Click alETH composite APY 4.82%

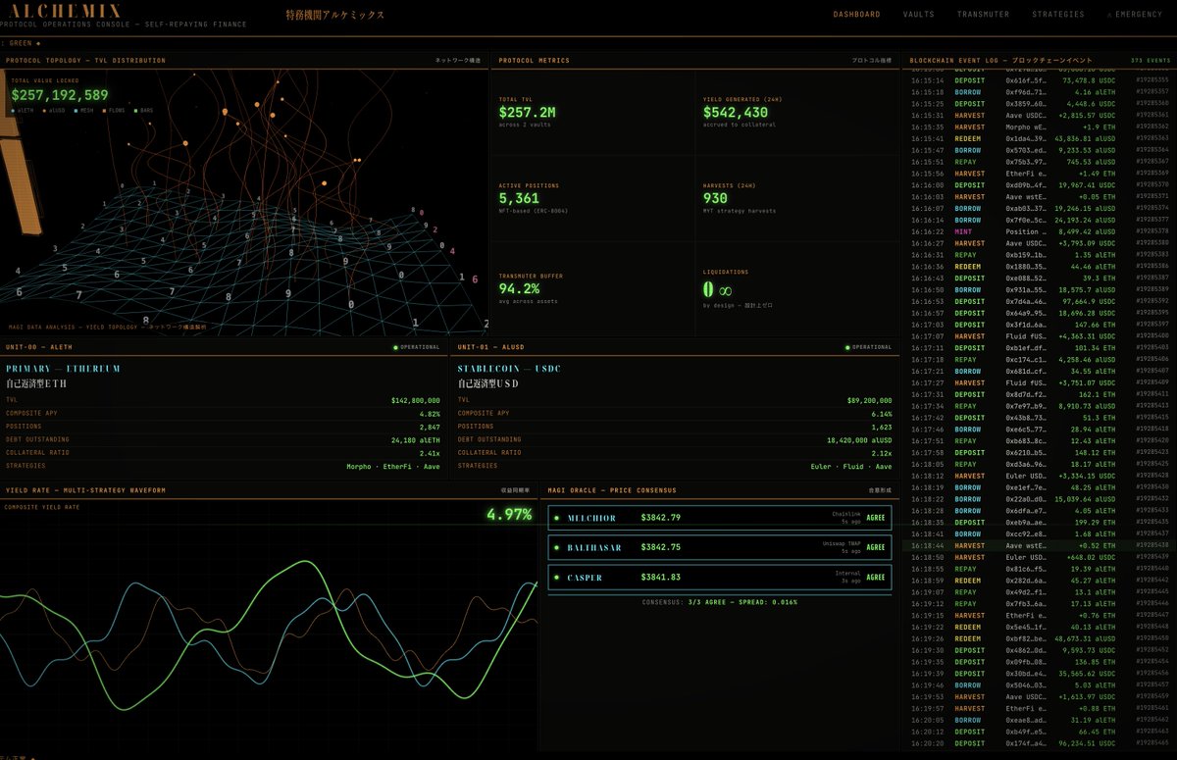coord(431,413)
